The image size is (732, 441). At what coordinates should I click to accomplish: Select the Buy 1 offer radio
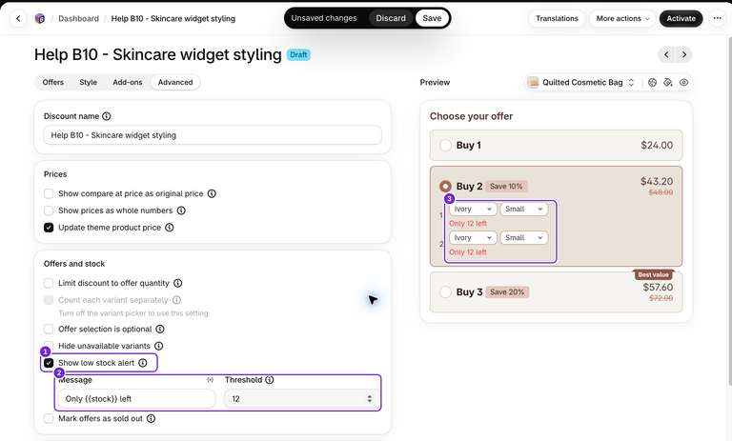click(x=445, y=145)
